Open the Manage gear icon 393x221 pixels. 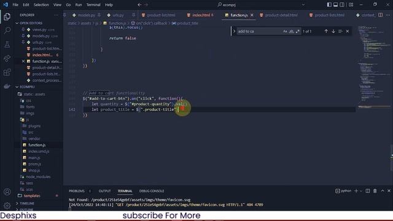pyautogui.click(x=7, y=206)
